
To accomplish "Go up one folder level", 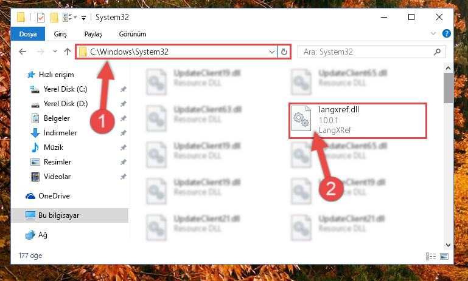I will pyautogui.click(x=68, y=52).
